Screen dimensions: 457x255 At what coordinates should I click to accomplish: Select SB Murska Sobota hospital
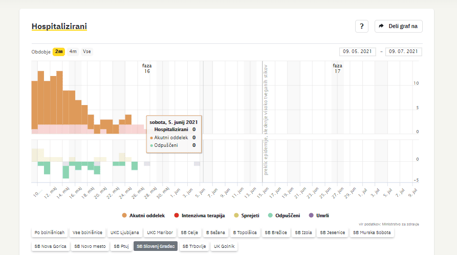(372, 233)
